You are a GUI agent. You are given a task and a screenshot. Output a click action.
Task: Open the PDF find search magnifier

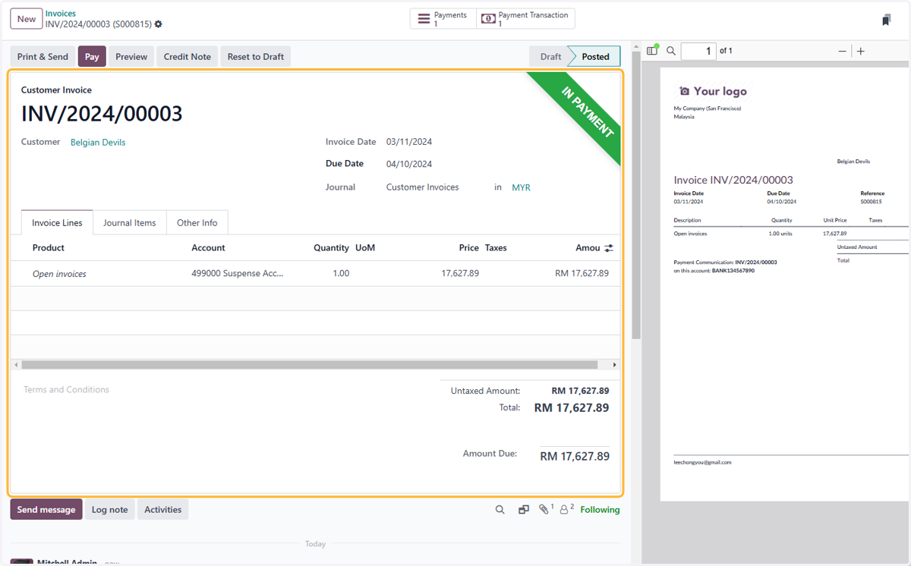(x=671, y=51)
